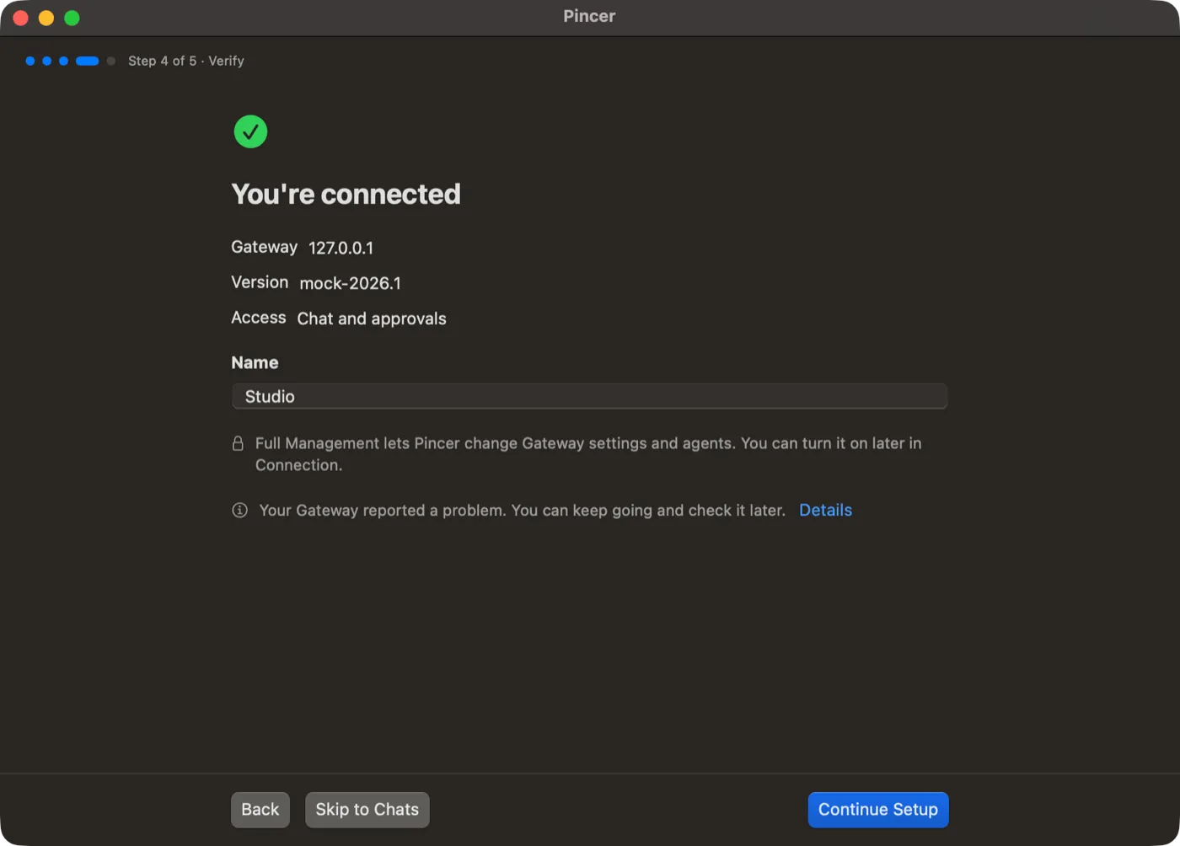Go back with the Back button
This screenshot has width=1180, height=846.
260,810
